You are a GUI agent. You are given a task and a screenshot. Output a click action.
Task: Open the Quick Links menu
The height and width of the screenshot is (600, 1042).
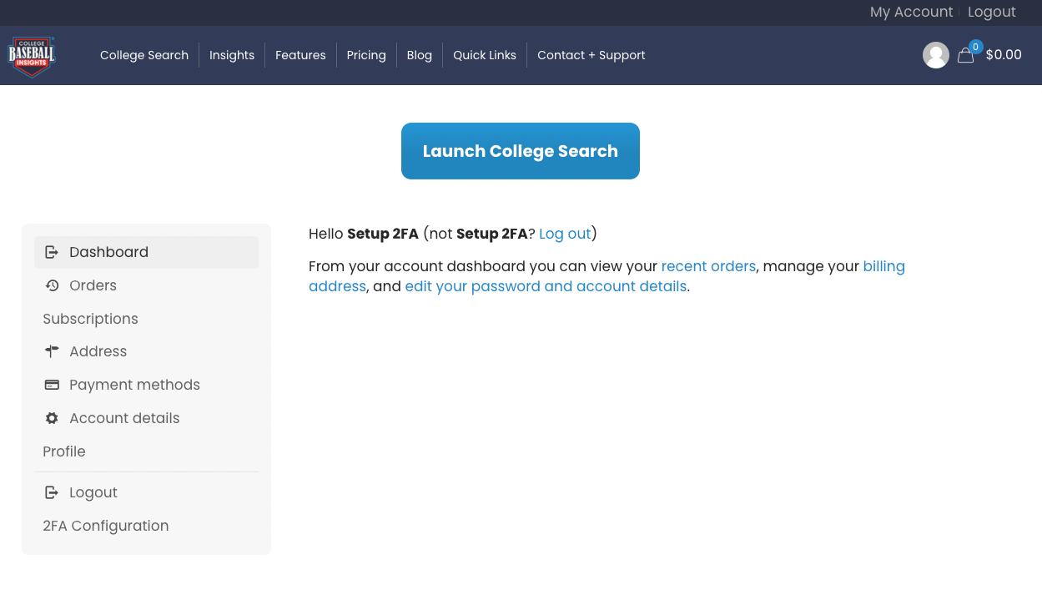(x=485, y=55)
